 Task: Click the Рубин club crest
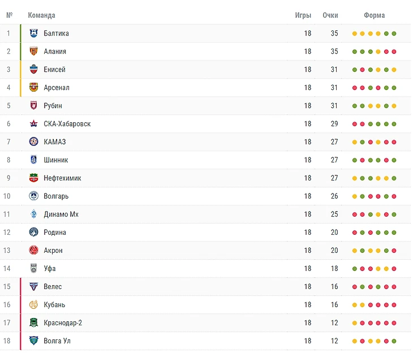(33, 106)
